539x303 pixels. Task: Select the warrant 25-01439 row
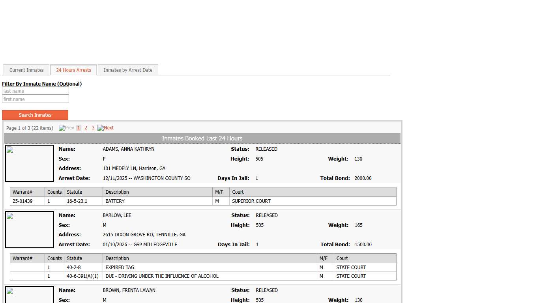coord(22,201)
